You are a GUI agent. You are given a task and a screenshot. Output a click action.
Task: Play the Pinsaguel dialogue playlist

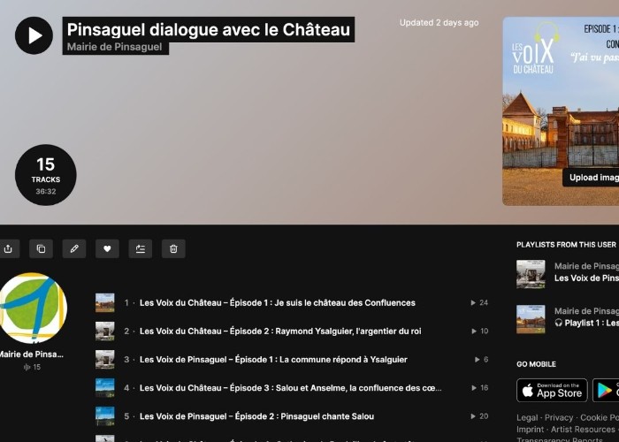coord(34,35)
